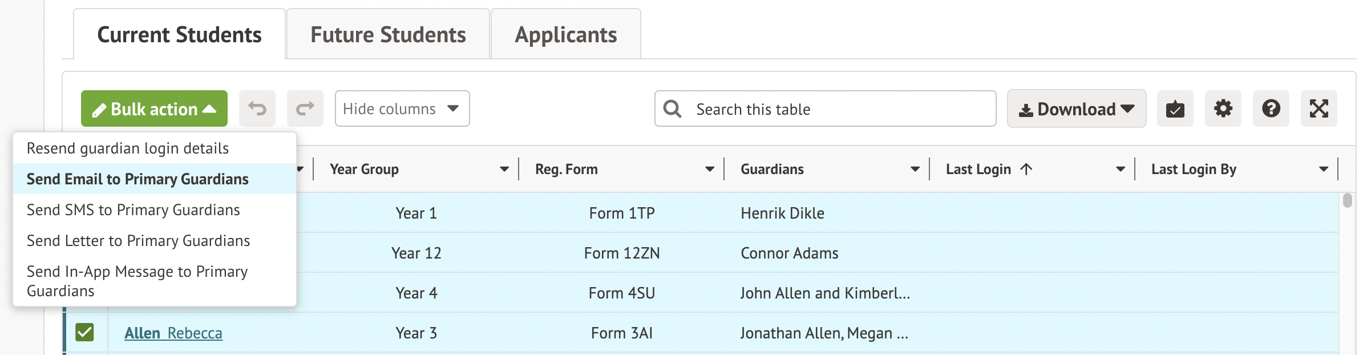This screenshot has height=355, width=1367.
Task: Select Send Email to Primary Guardians
Action: [x=137, y=179]
